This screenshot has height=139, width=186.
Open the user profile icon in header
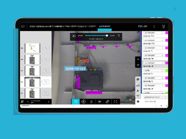164,26
